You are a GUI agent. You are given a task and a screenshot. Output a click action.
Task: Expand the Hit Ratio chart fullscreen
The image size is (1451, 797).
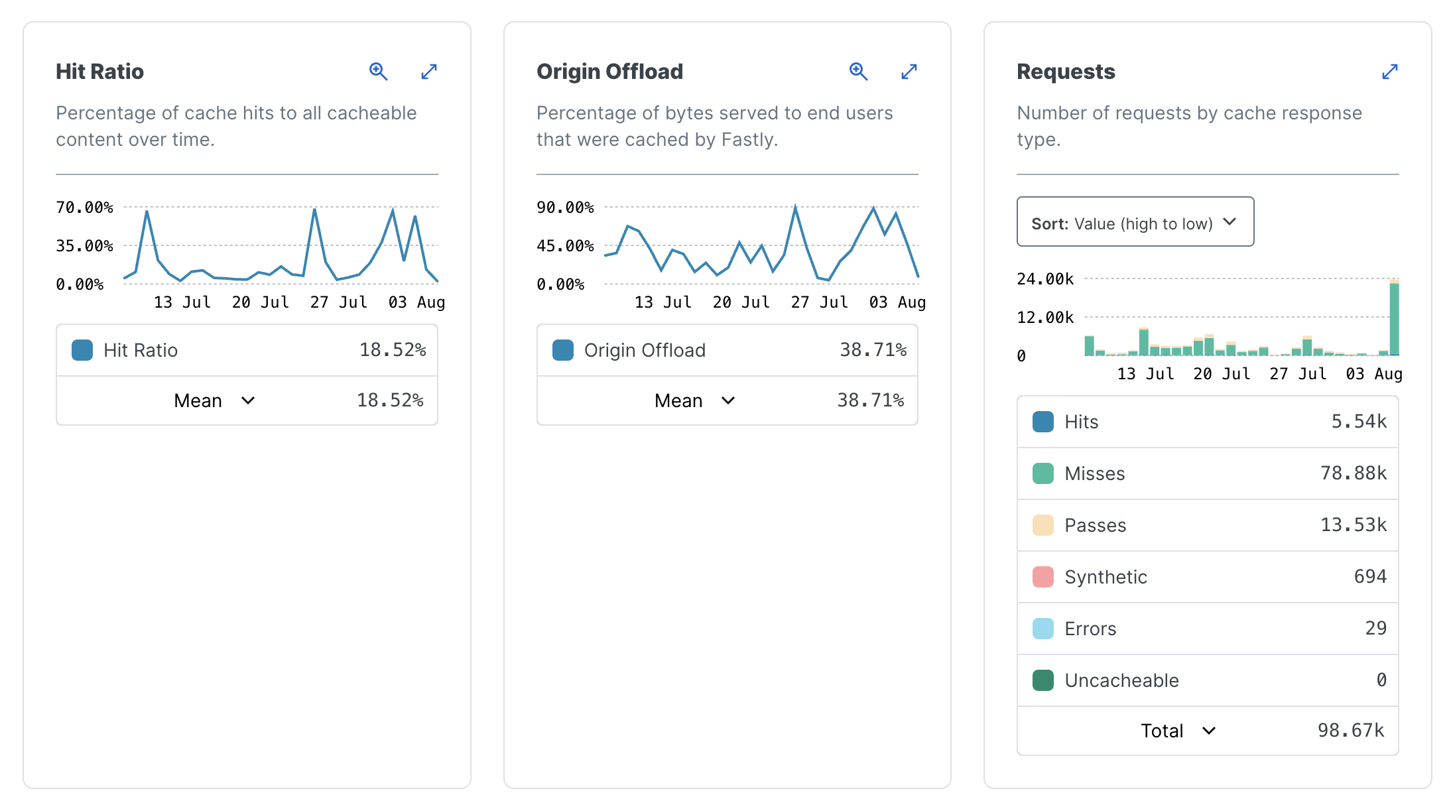tap(429, 71)
